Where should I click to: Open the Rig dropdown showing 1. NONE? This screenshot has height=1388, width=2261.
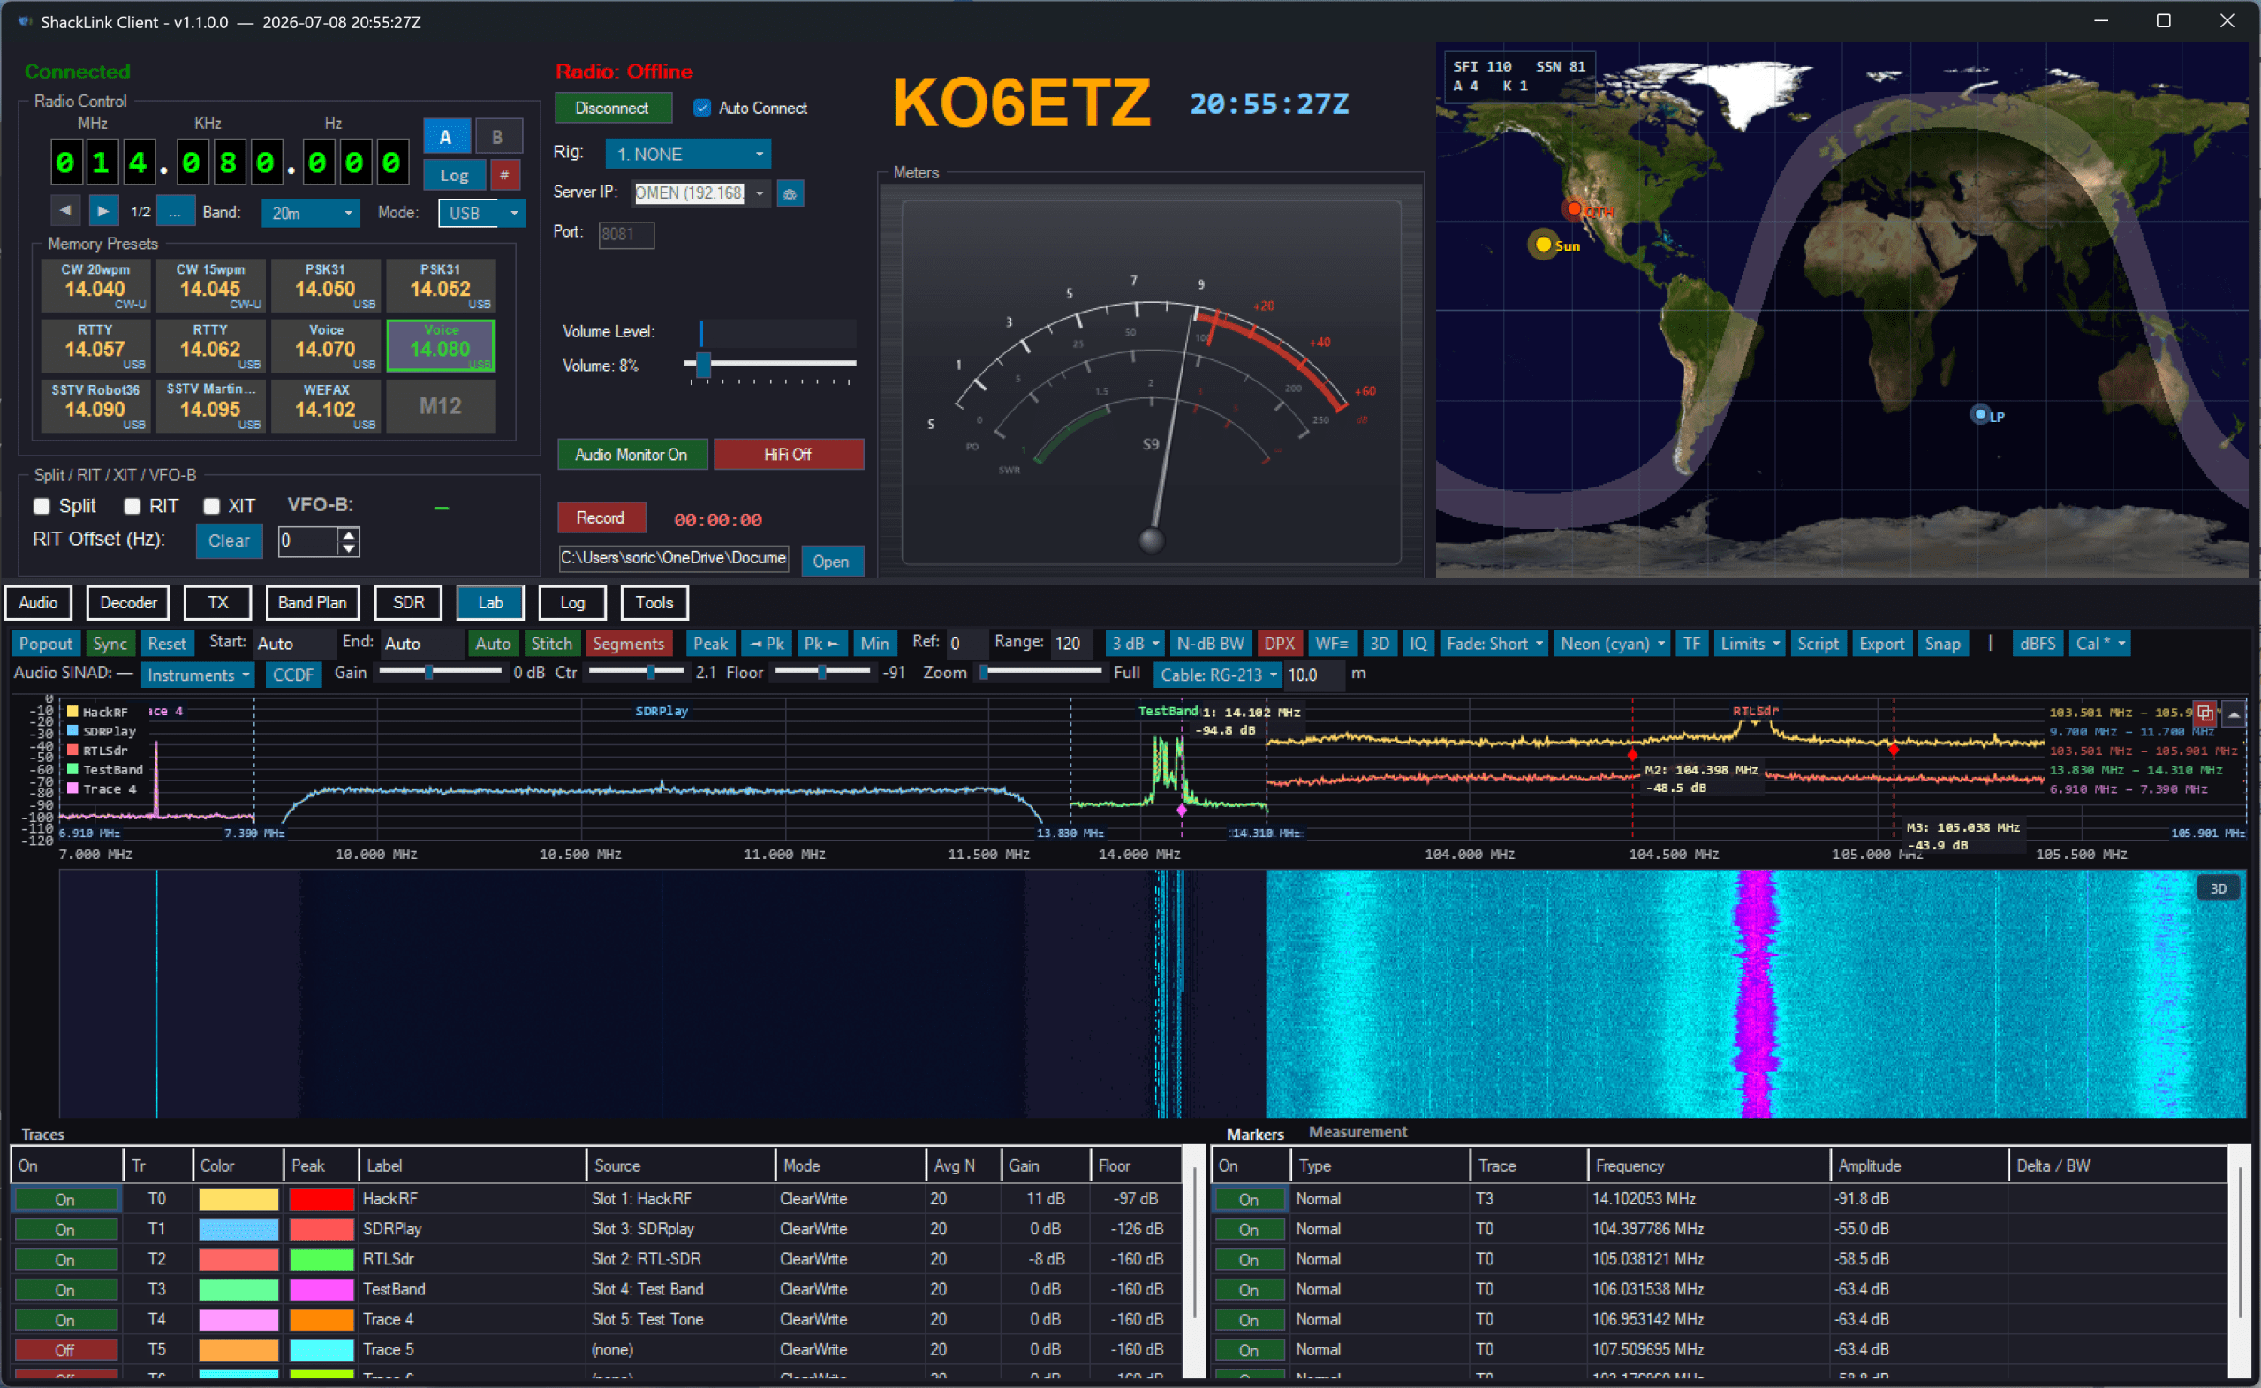(687, 155)
